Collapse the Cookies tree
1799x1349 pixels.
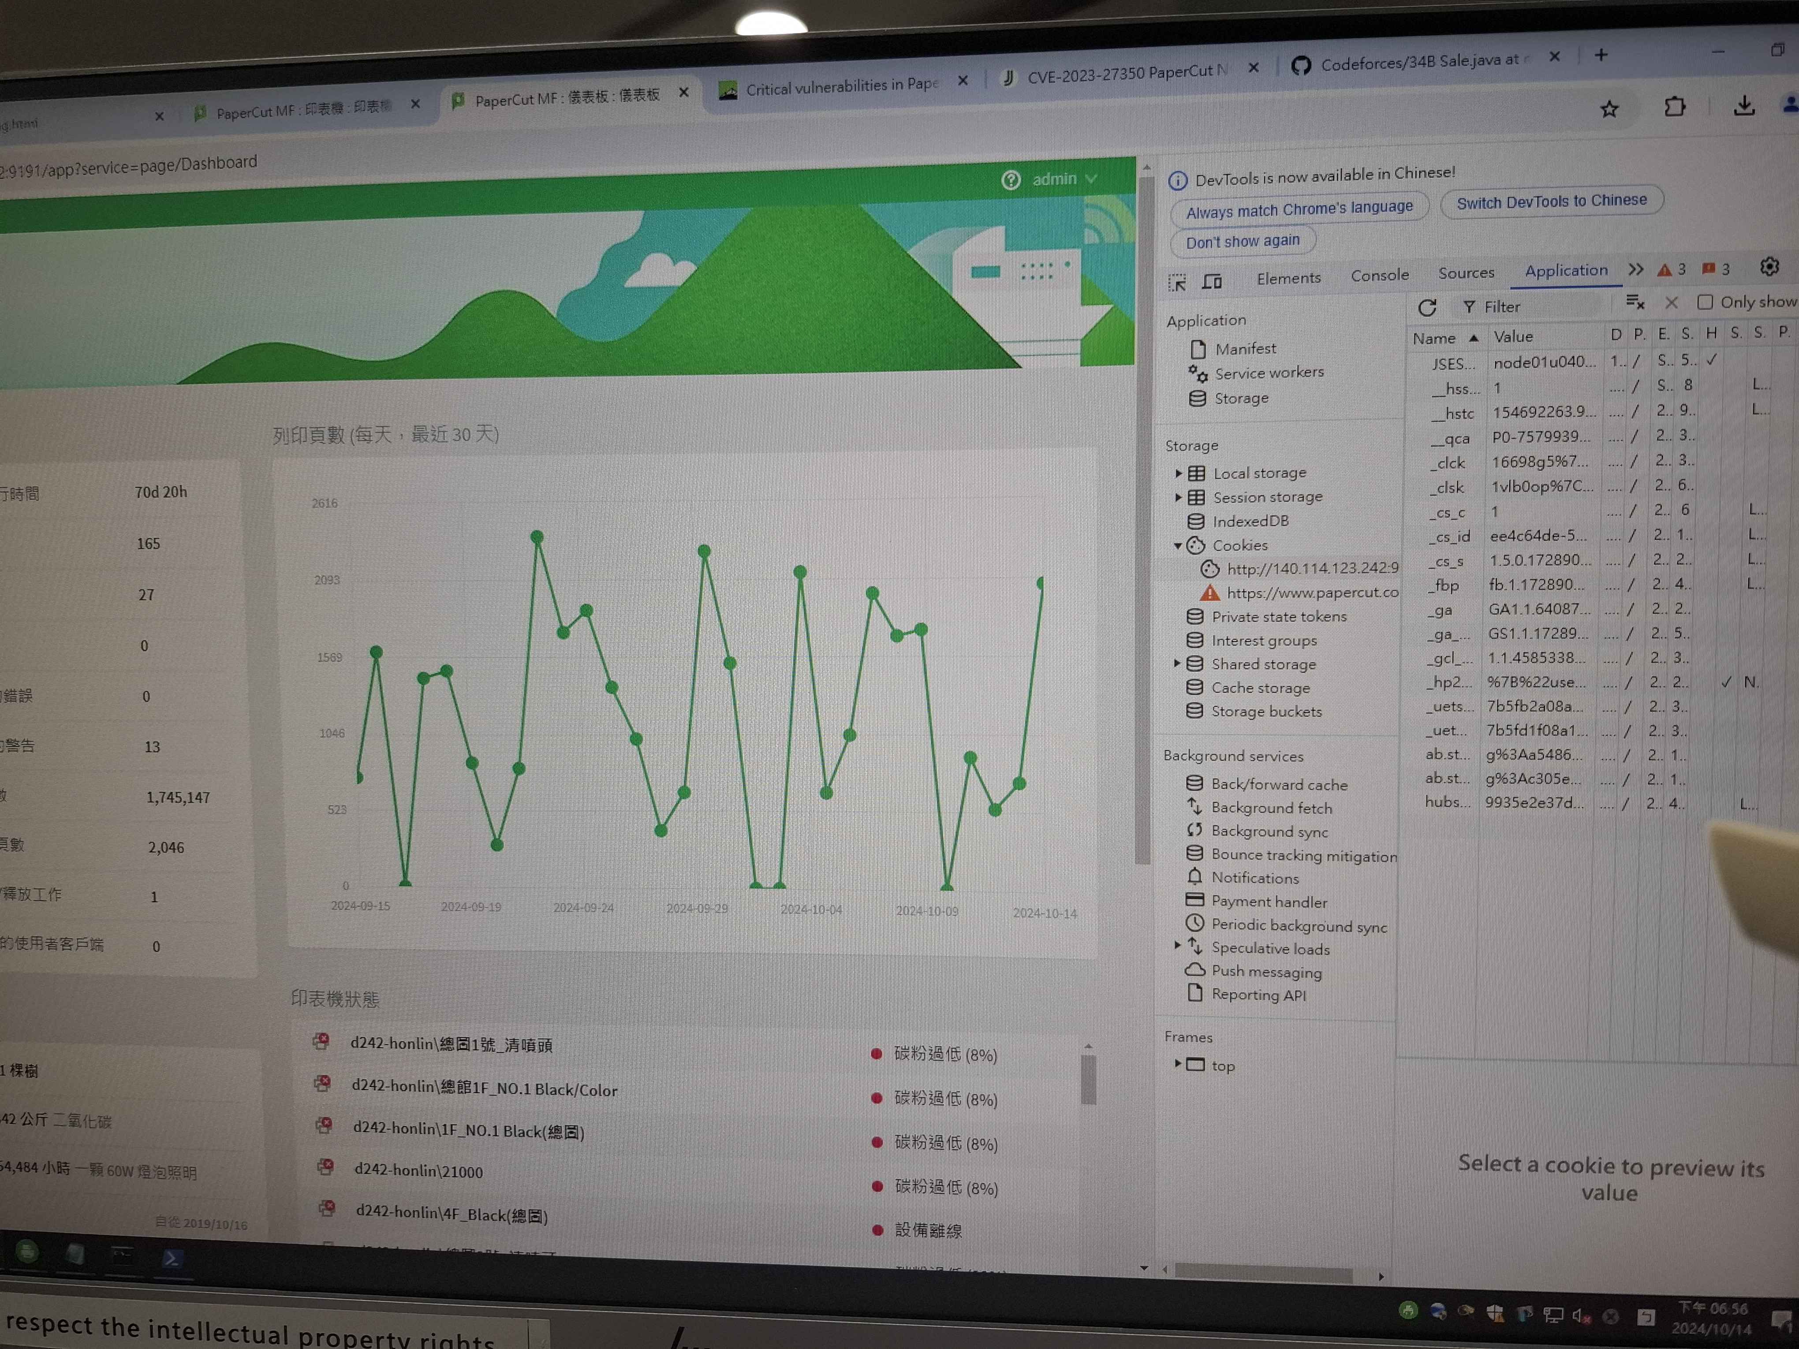[1177, 546]
